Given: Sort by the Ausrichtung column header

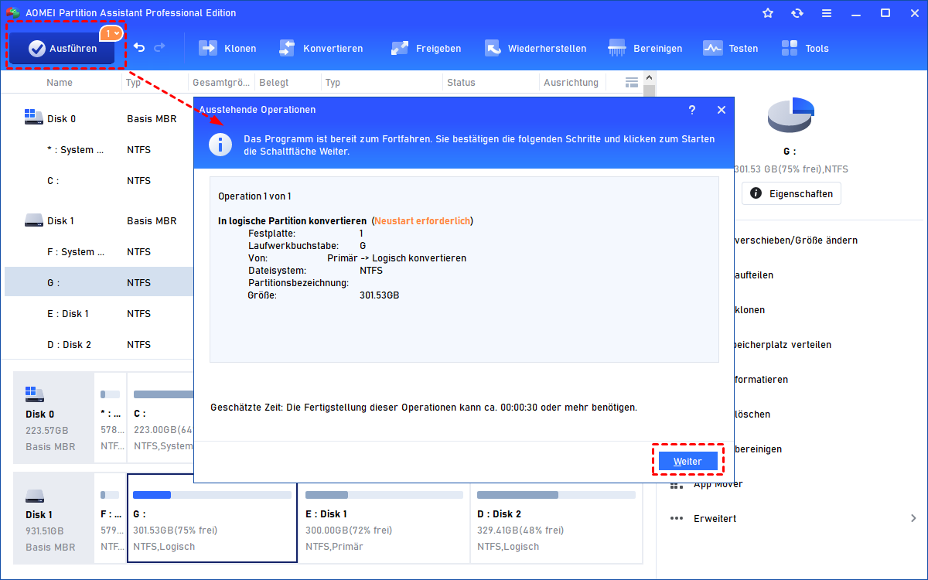Looking at the screenshot, I should click(x=571, y=82).
